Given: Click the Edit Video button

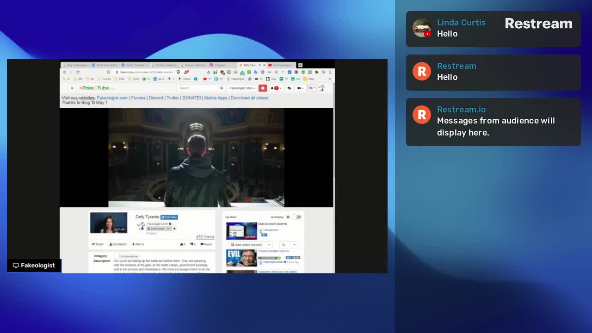Looking at the screenshot, I should click(x=169, y=217).
